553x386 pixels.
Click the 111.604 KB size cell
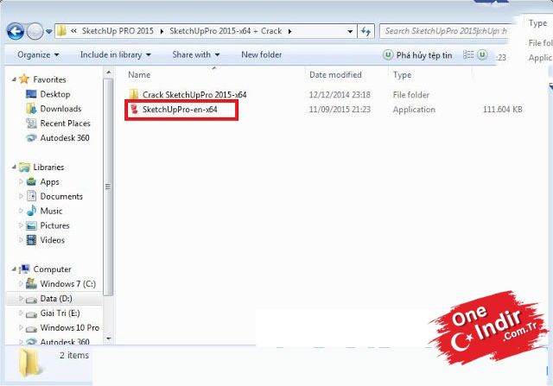503,110
